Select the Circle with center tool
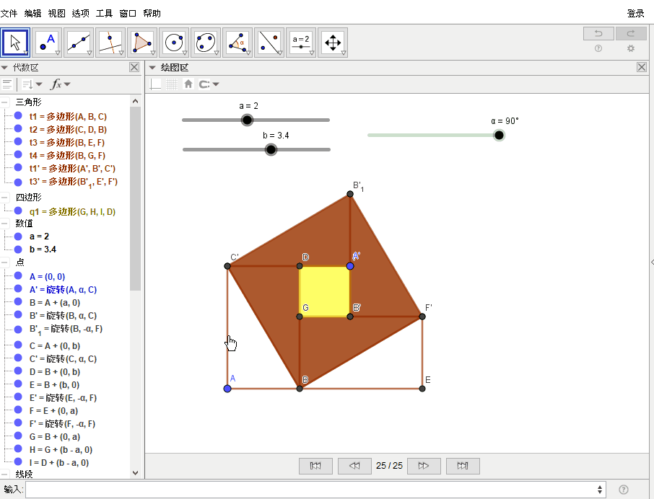The height and width of the screenshot is (499, 654). (174, 43)
